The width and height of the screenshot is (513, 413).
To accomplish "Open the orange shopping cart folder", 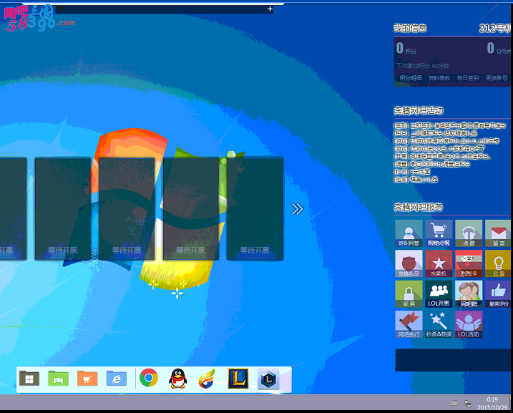I will 87,379.
